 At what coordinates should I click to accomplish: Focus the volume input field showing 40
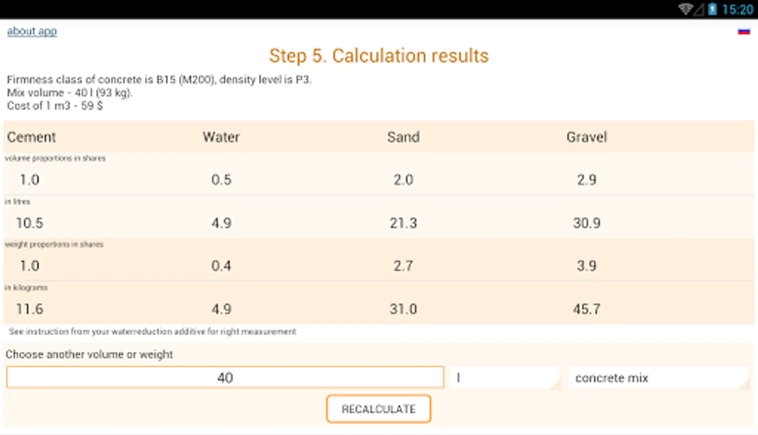pyautogui.click(x=225, y=377)
